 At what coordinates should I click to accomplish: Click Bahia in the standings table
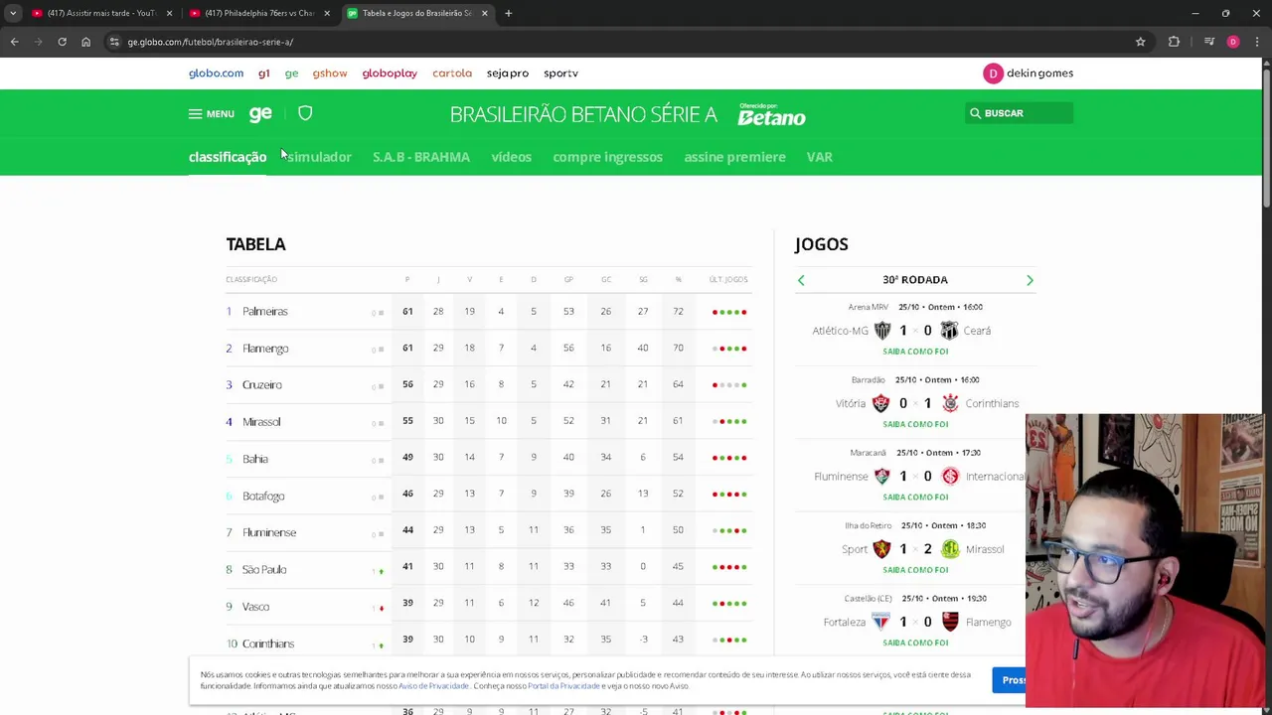[255, 459]
